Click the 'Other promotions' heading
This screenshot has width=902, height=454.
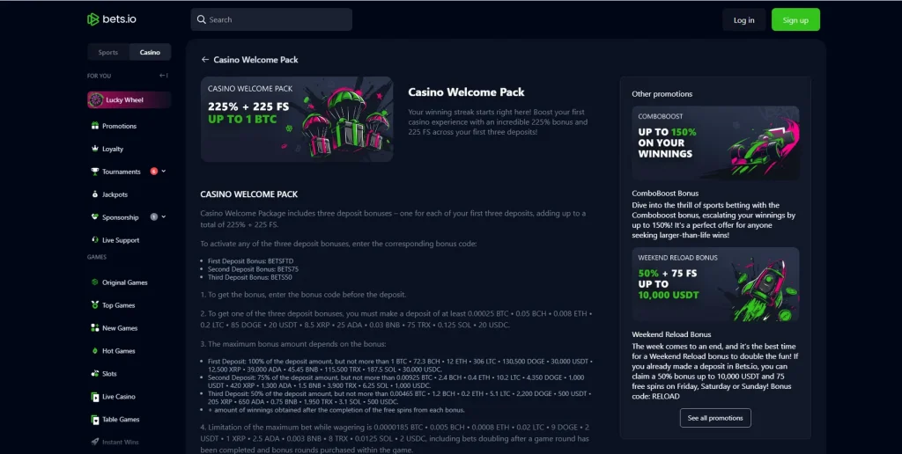click(662, 93)
